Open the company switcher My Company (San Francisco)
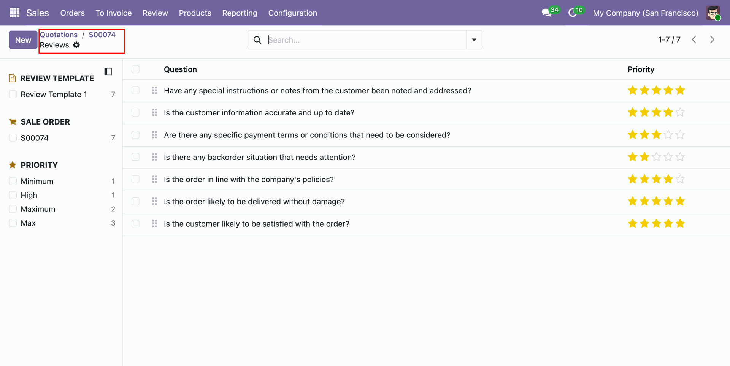This screenshot has height=366, width=730. (645, 13)
